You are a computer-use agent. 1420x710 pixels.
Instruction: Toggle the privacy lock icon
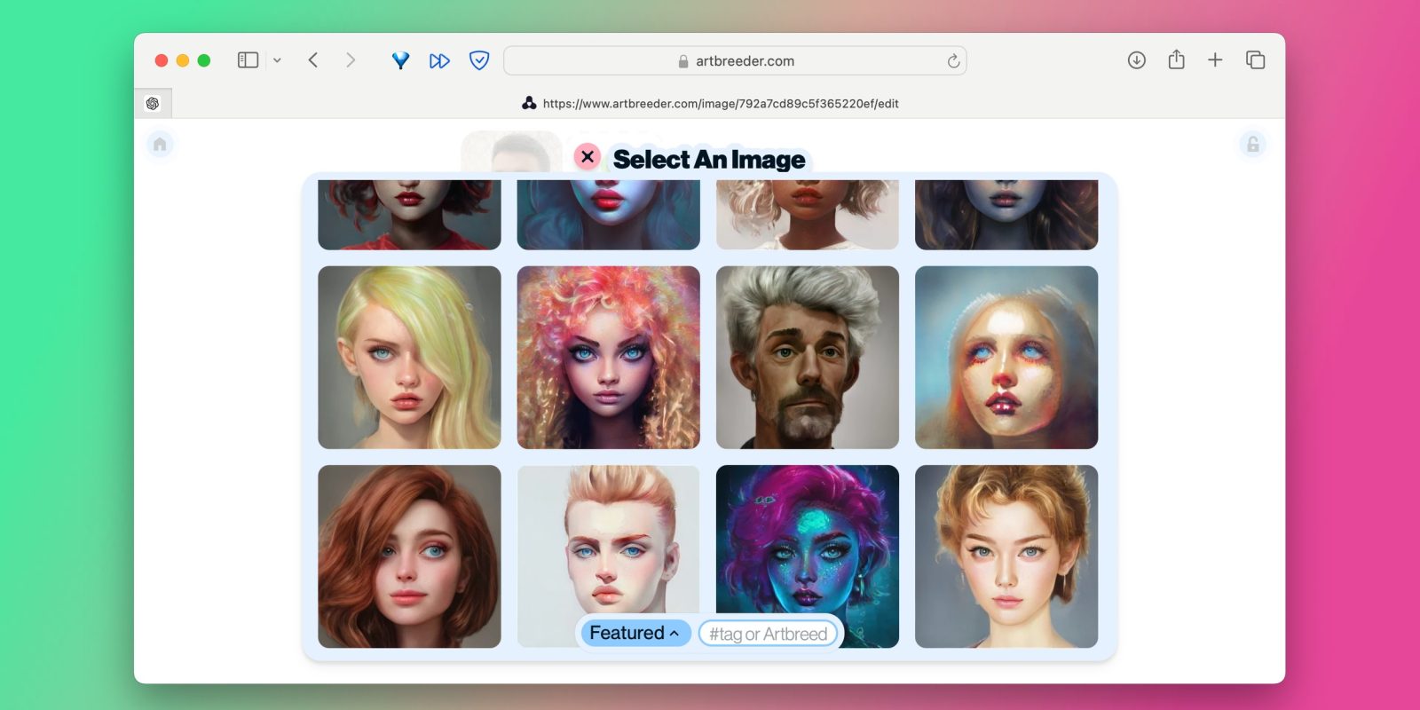[1252, 144]
